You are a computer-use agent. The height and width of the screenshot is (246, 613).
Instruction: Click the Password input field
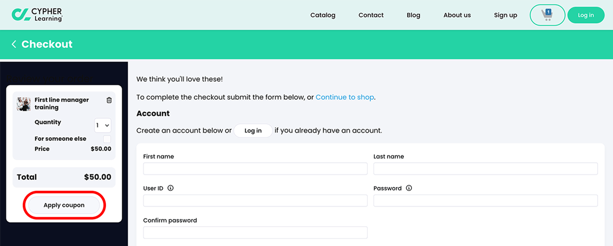[485, 200]
